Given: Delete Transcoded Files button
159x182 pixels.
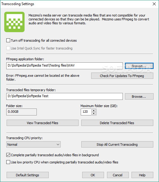Looking at the screenshot, I should click(117, 123).
